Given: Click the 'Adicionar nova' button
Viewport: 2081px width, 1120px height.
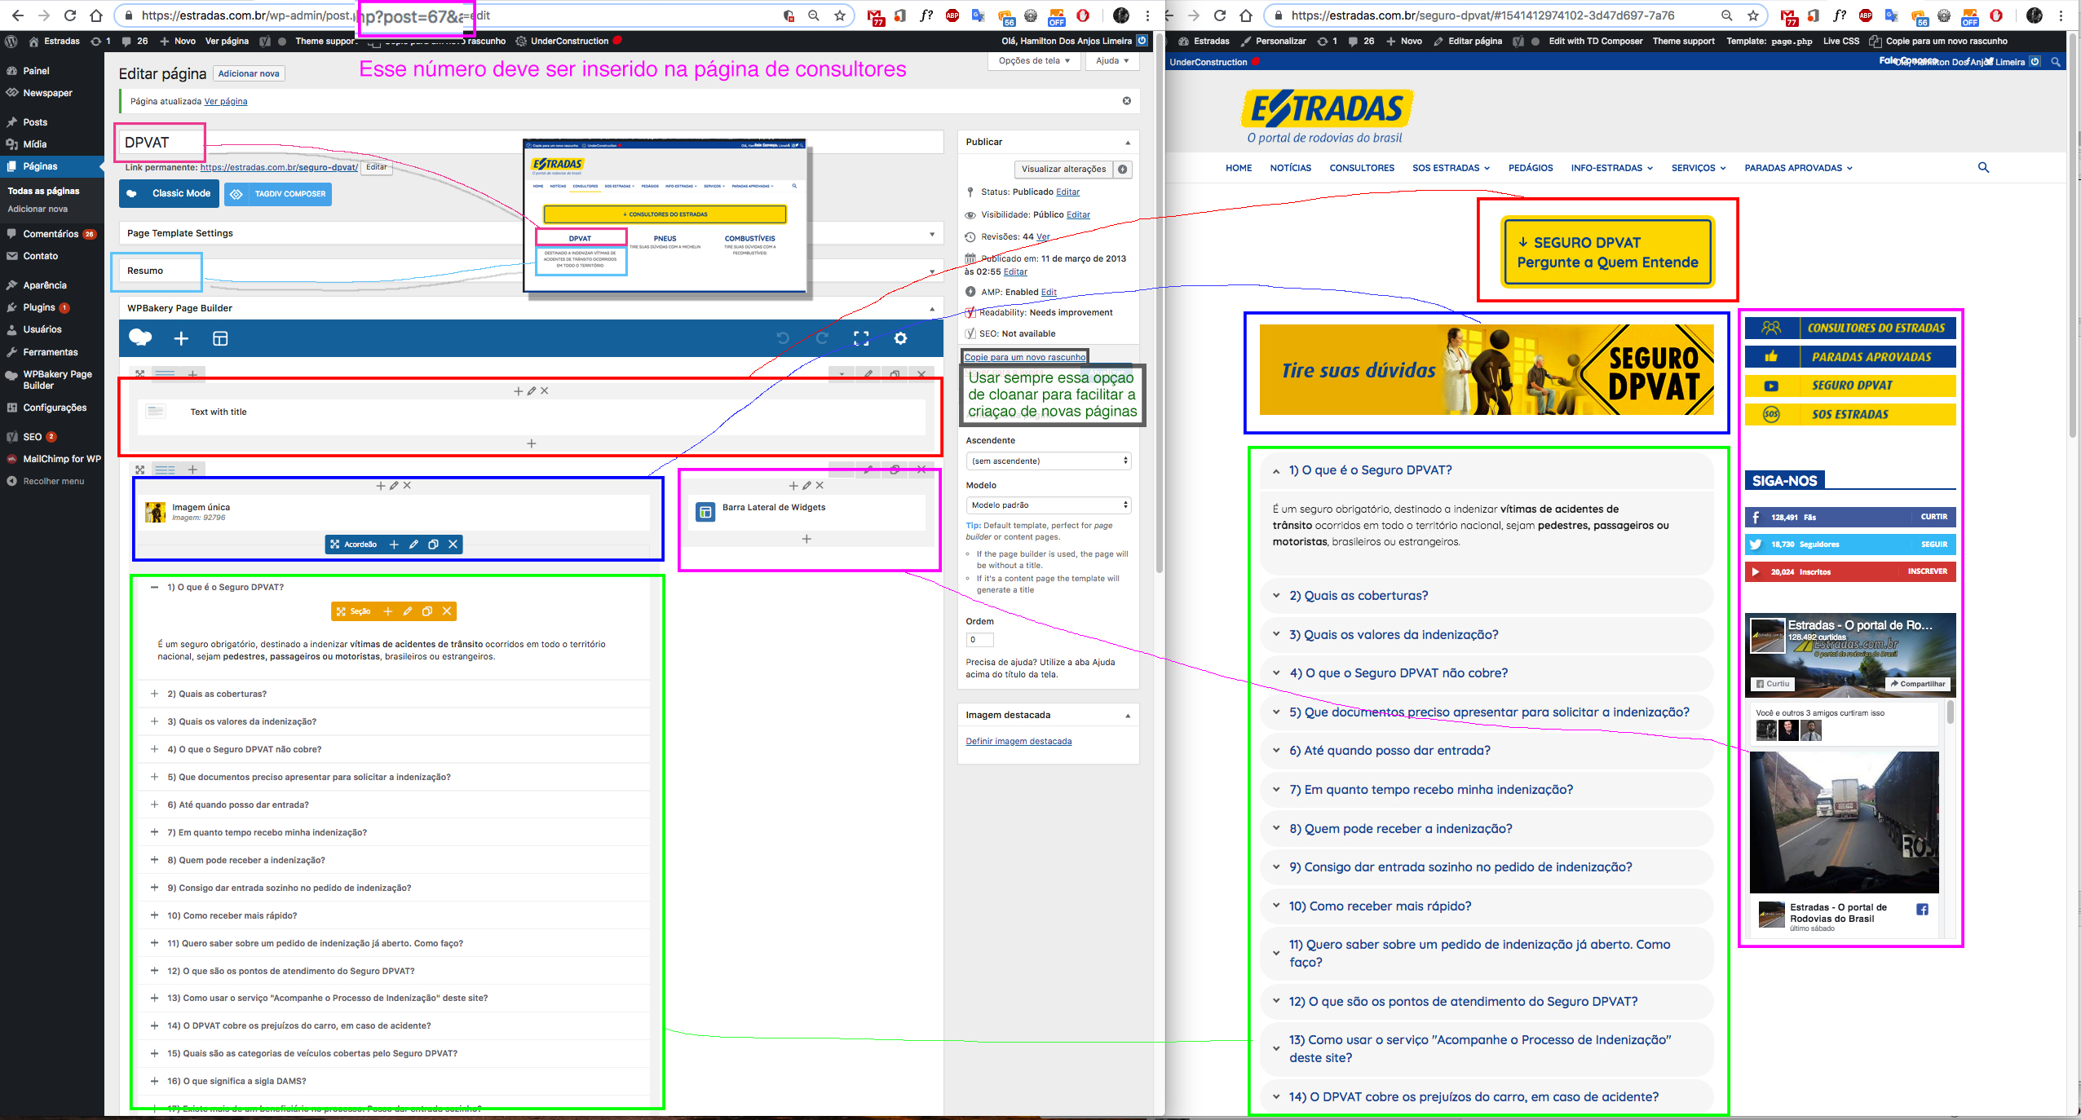Looking at the screenshot, I should [249, 73].
